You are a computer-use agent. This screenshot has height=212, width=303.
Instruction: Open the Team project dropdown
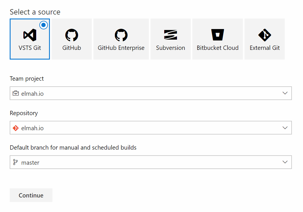[285, 93]
